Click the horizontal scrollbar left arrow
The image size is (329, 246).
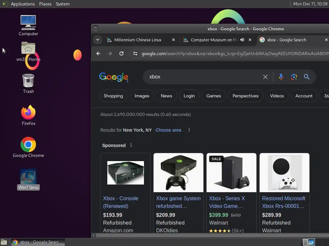(93, 235)
